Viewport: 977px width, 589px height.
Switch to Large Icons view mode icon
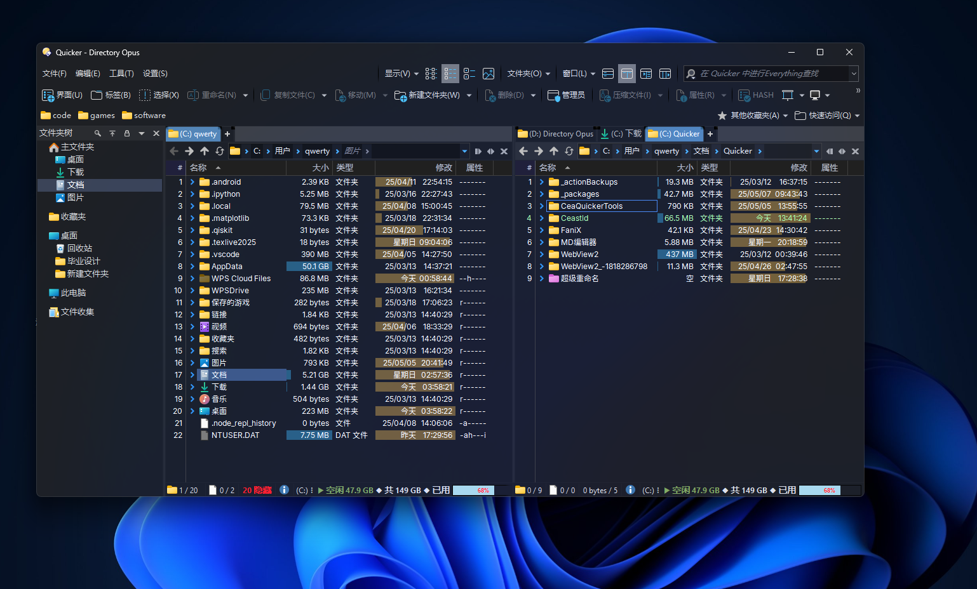(x=431, y=74)
